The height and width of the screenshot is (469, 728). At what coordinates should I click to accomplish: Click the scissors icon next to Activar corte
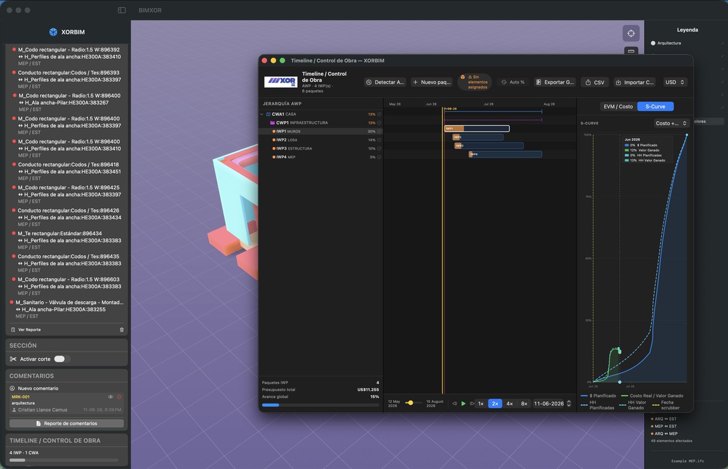pyautogui.click(x=13, y=359)
